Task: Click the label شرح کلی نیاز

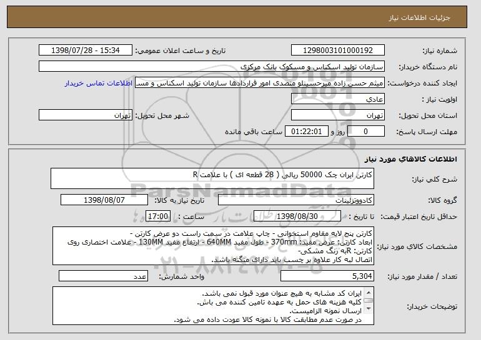Action: tap(434, 180)
